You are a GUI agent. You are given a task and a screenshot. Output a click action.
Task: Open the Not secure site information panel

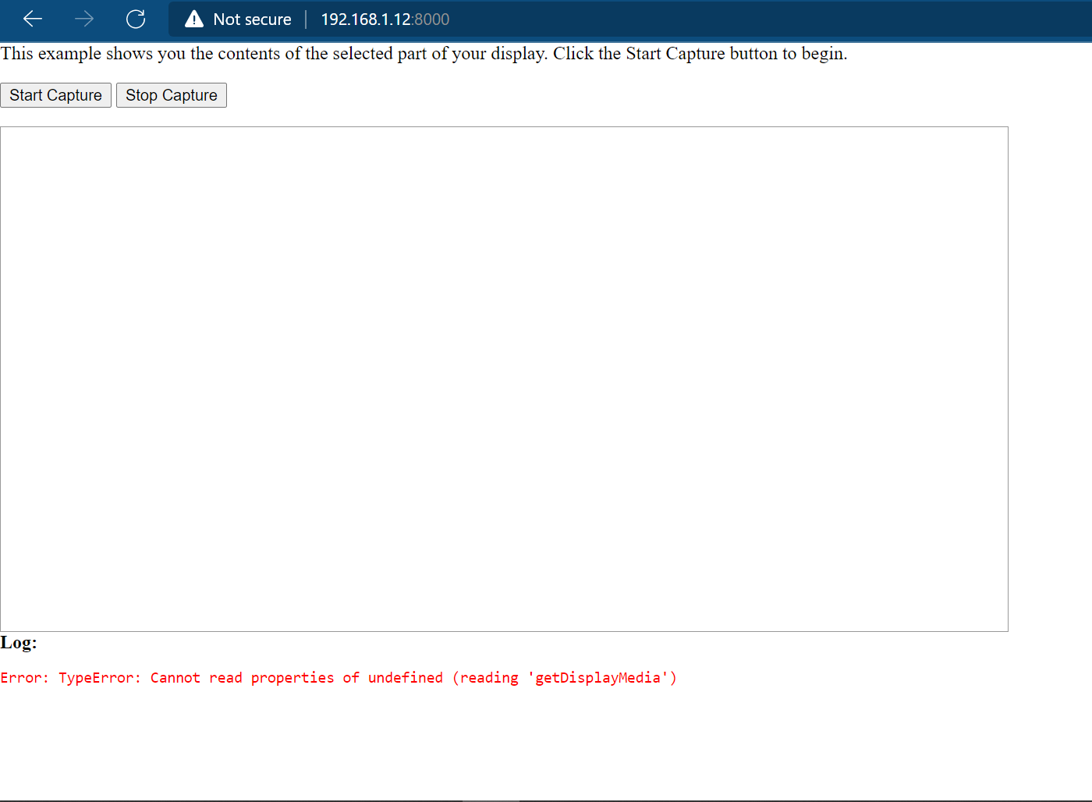(x=238, y=19)
